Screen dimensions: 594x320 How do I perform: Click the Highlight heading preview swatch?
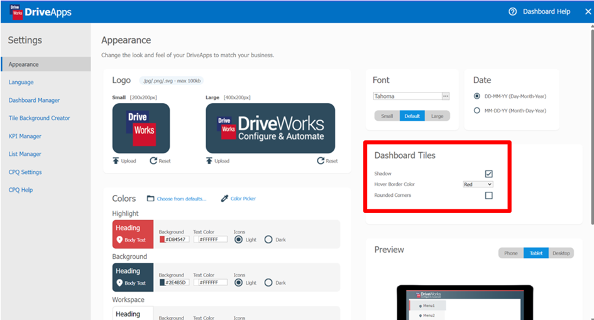133,234
